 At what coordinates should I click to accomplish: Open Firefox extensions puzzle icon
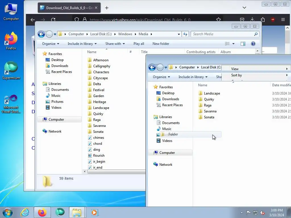[x=263, y=20]
